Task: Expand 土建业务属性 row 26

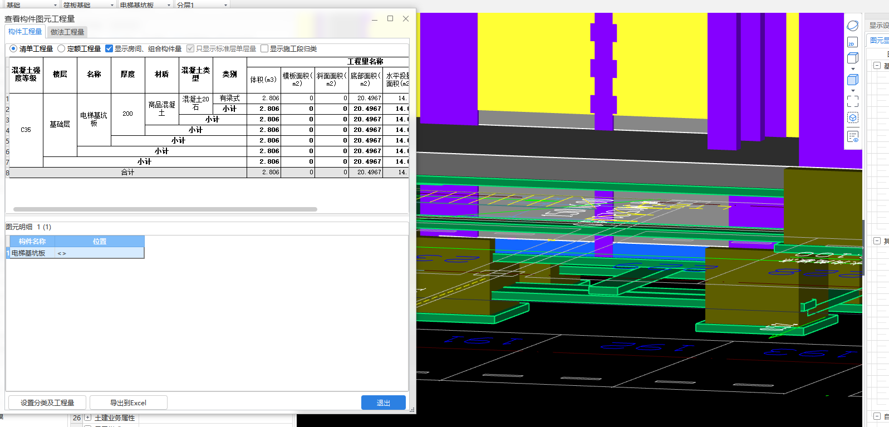Action: 88,418
